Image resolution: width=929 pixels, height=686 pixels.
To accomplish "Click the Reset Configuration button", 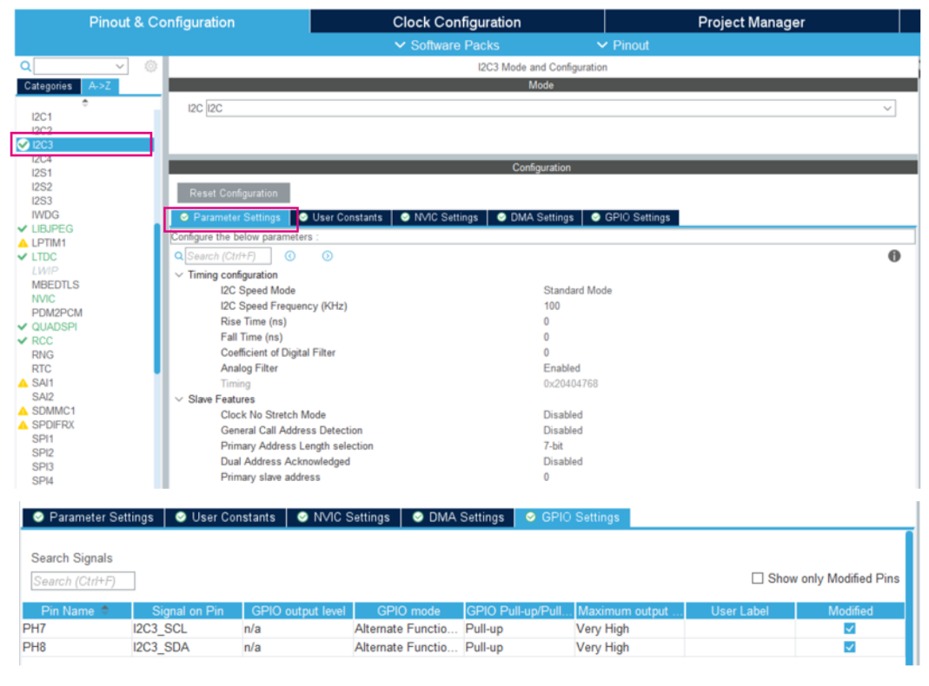I will [234, 193].
